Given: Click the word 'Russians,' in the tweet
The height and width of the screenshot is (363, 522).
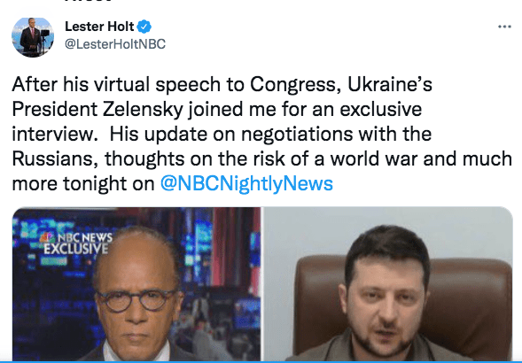Looking at the screenshot, I should click(x=55, y=159).
